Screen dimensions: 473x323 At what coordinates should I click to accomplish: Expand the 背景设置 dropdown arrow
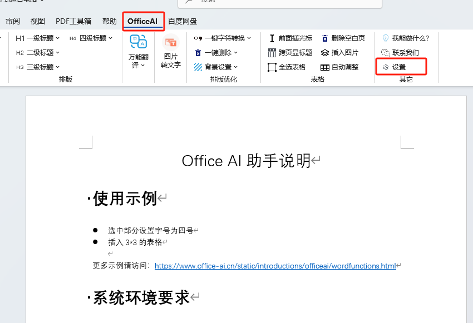tap(235, 67)
